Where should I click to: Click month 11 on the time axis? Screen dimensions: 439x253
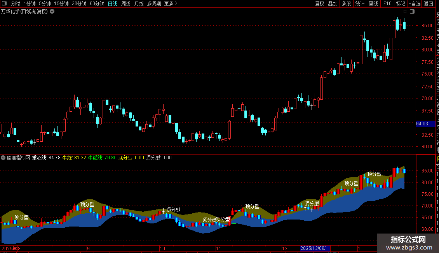[x=219, y=248]
